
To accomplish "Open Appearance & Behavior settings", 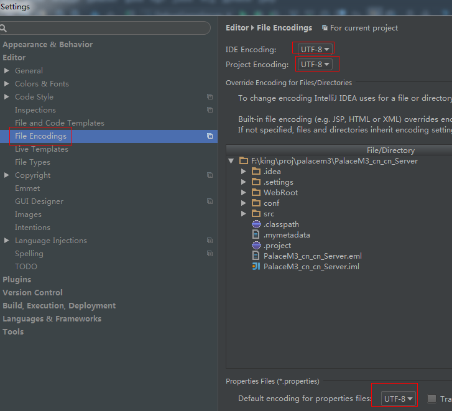I will (48, 44).
